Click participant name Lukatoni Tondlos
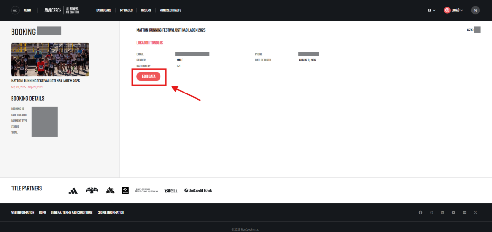The height and width of the screenshot is (232, 492). click(150, 42)
